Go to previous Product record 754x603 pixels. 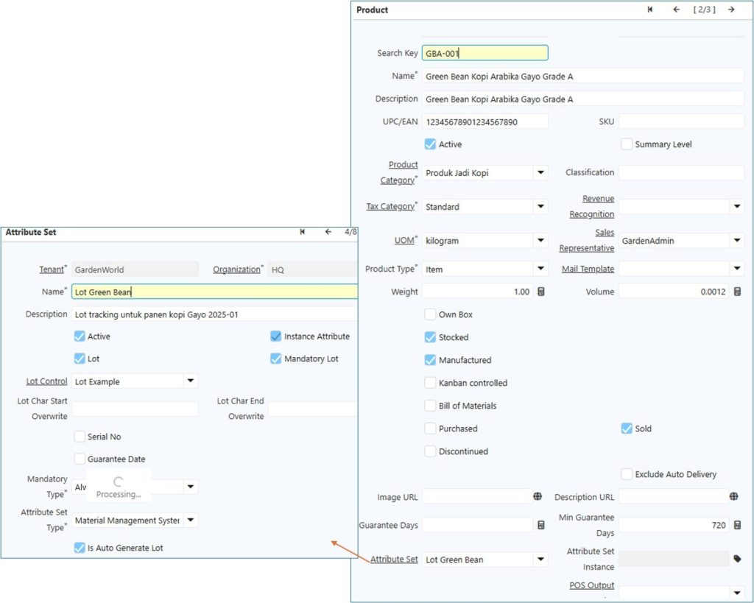point(676,10)
